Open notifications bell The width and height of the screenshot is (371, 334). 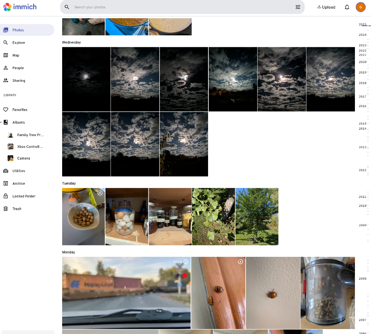click(x=347, y=7)
